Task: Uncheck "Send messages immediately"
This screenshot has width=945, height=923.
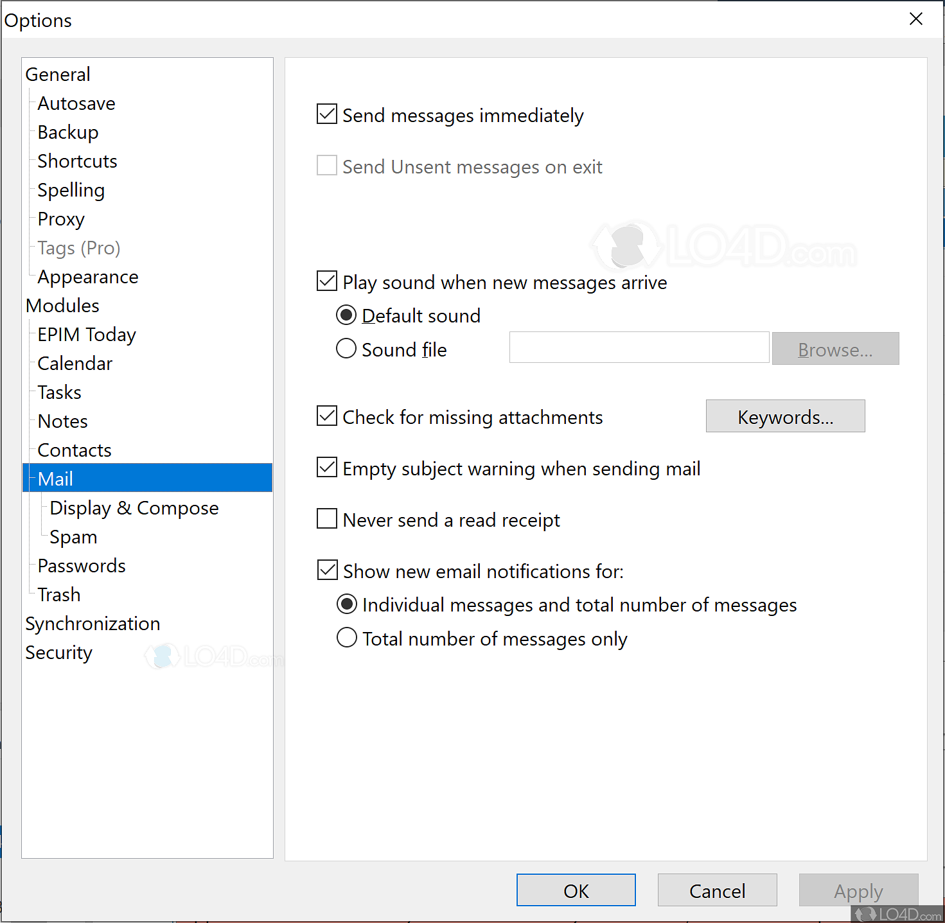Action: tap(326, 114)
